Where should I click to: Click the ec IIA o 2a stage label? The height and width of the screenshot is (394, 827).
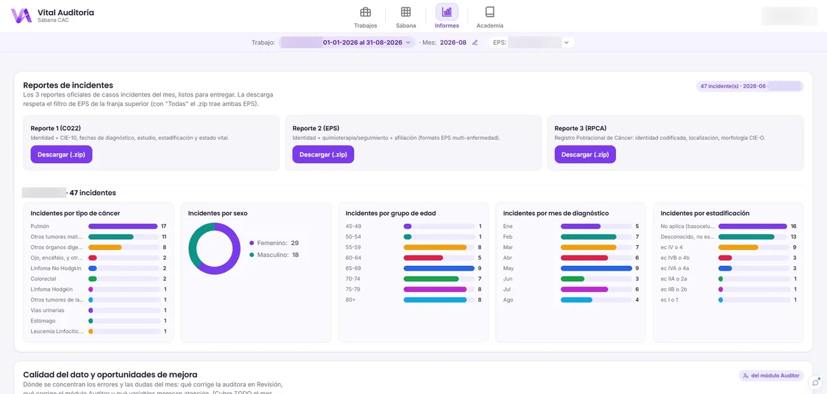tap(675, 279)
